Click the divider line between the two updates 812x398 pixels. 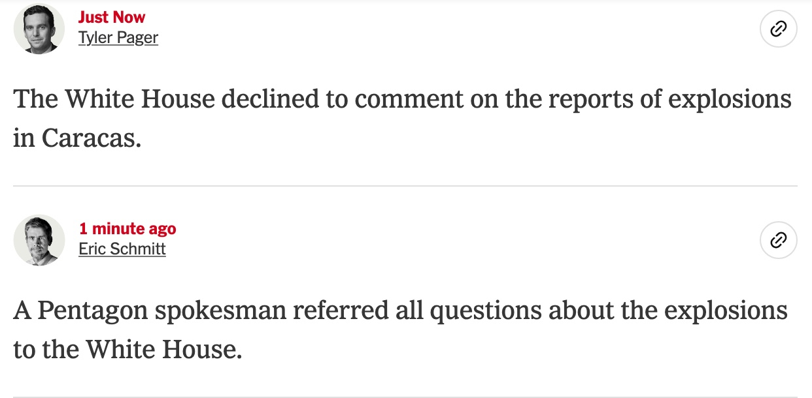point(405,186)
